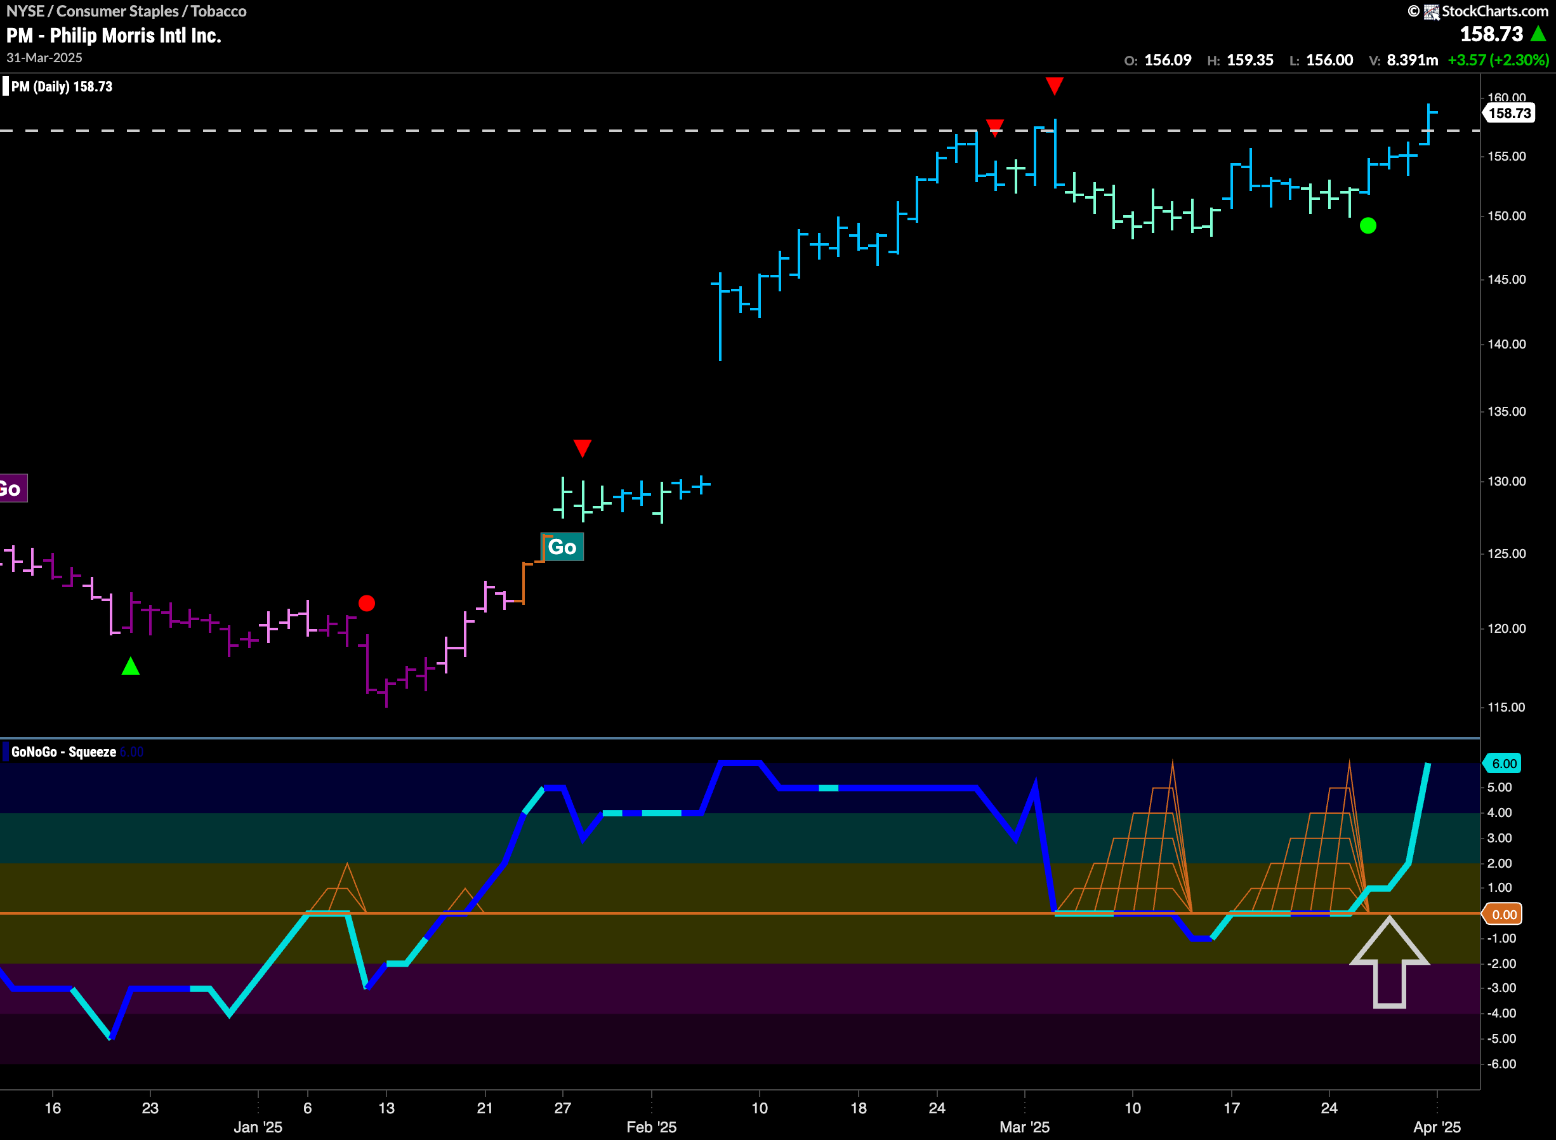Click the green up-triangle in late December
This screenshot has width=1556, height=1140.
pyautogui.click(x=130, y=666)
